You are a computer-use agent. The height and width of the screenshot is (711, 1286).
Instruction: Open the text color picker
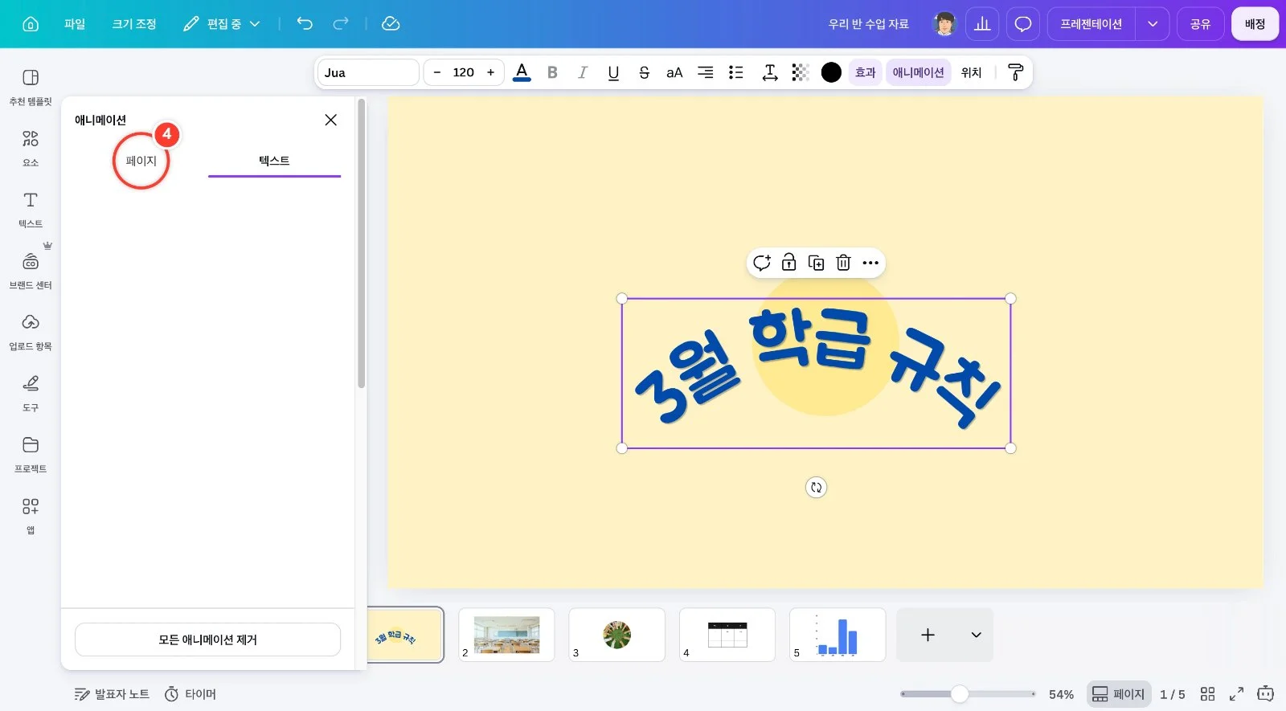pos(522,72)
